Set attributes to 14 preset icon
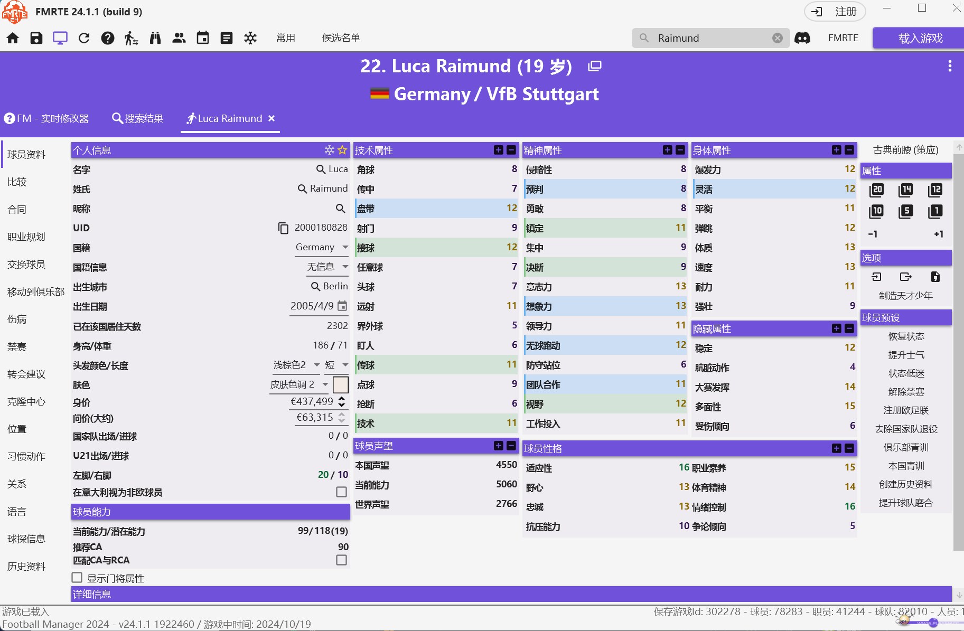Viewport: 964px width, 631px height. (x=906, y=190)
